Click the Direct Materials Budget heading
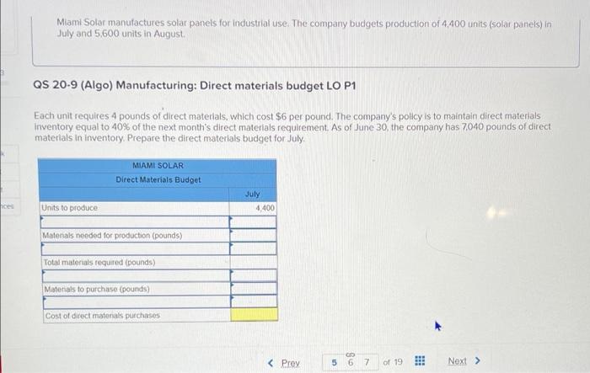Image resolution: width=590 pixels, height=373 pixels. [158, 179]
